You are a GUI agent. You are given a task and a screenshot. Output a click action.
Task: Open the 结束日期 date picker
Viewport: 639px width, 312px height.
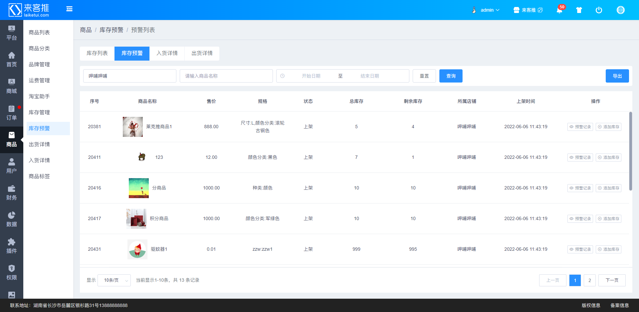(370, 76)
